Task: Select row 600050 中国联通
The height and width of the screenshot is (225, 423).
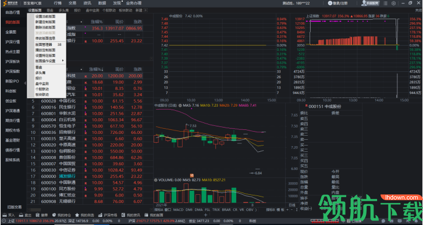Action: [86, 183]
